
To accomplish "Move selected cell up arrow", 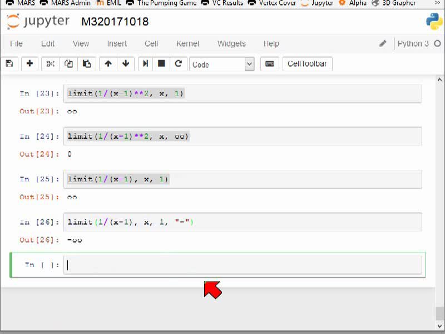I will pos(108,63).
